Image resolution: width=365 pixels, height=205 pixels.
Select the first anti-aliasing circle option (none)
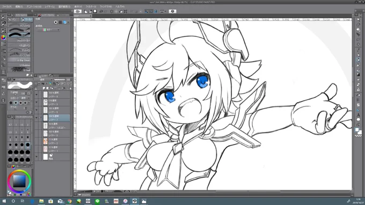click(x=11, y=103)
